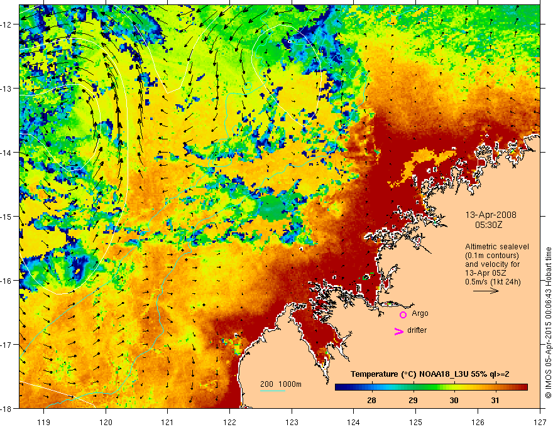Click the latitude axis label -17

[6, 345]
